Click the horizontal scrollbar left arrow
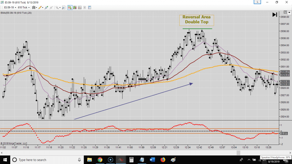292x164 pixels. pos(2,153)
